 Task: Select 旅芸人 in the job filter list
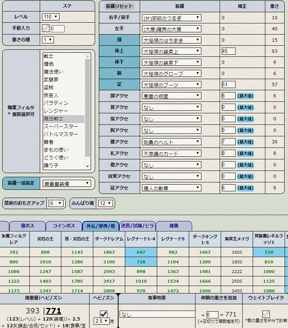coord(64,95)
